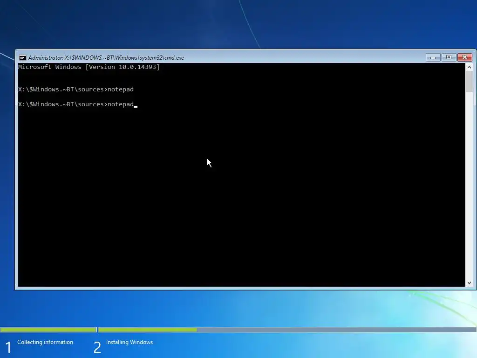This screenshot has height=358, width=477.
Task: Click the 'Installing Windows' step label
Action: [x=129, y=342]
